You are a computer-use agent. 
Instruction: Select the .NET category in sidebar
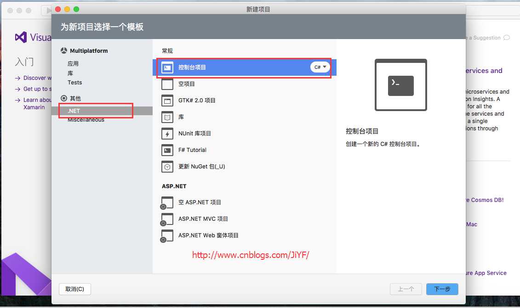102,111
